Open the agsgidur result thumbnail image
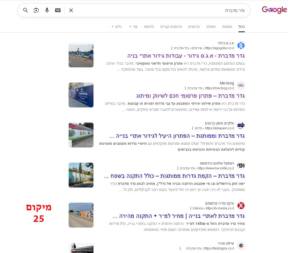This screenshot has width=288, height=253. click(x=81, y=55)
